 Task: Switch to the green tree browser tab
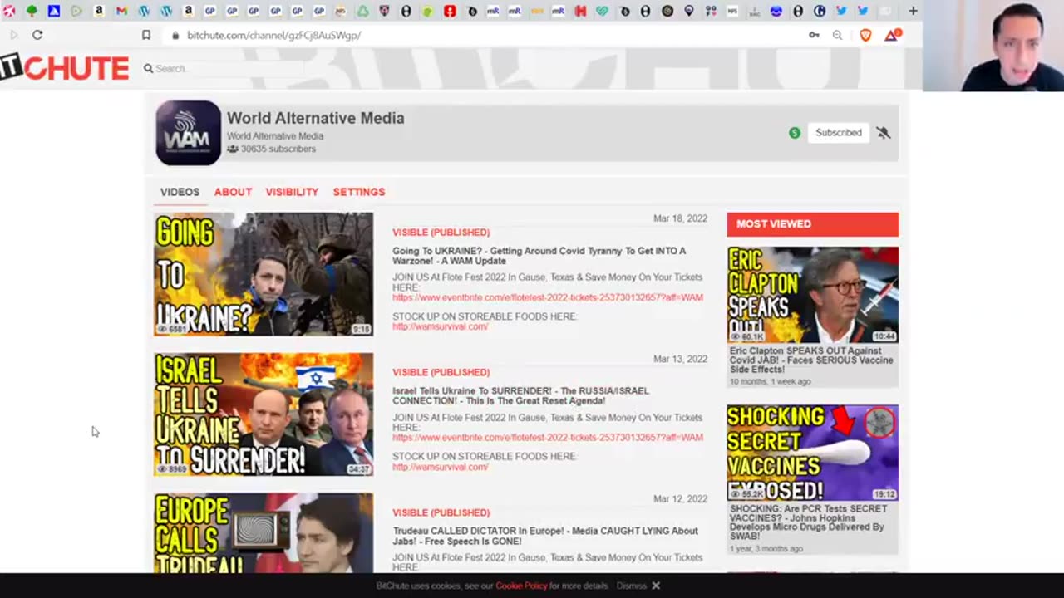(x=32, y=11)
